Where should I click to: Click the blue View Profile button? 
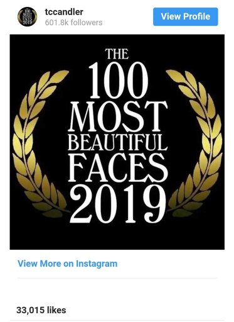pyautogui.click(x=186, y=16)
